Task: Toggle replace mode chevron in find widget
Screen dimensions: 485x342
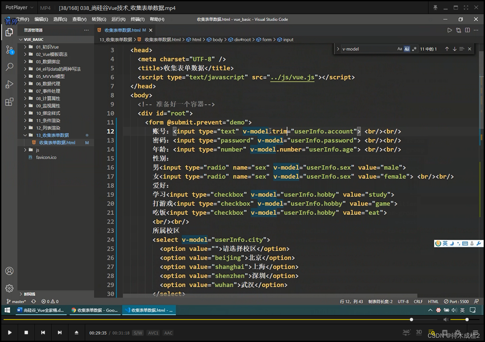Action: point(338,49)
